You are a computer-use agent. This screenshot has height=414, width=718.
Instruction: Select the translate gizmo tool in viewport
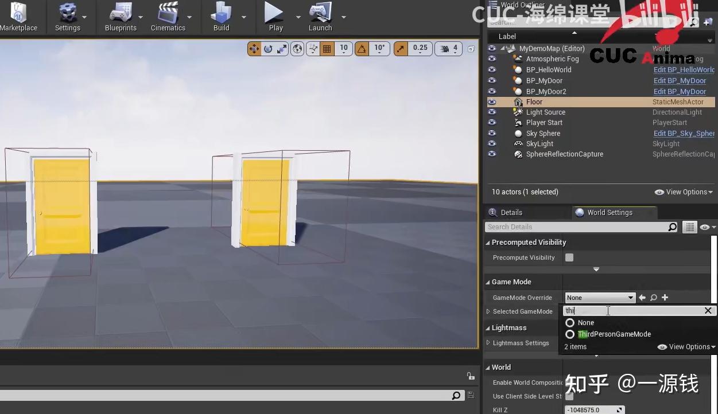[x=254, y=49]
